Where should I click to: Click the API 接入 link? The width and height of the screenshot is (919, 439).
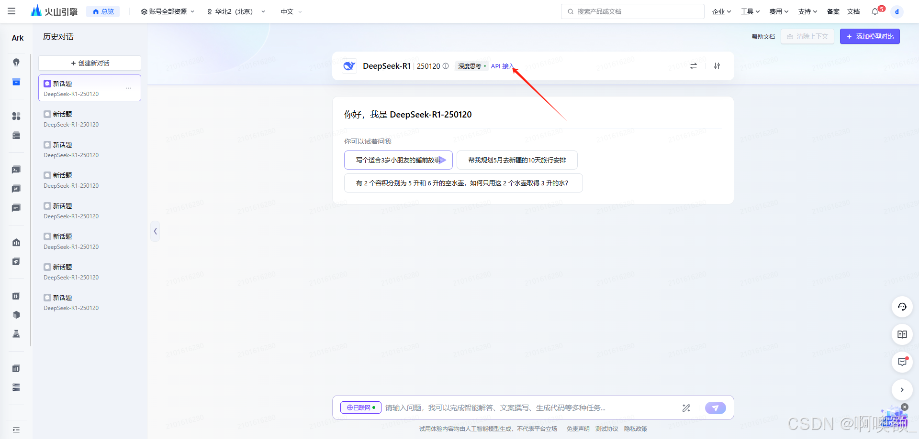click(502, 66)
